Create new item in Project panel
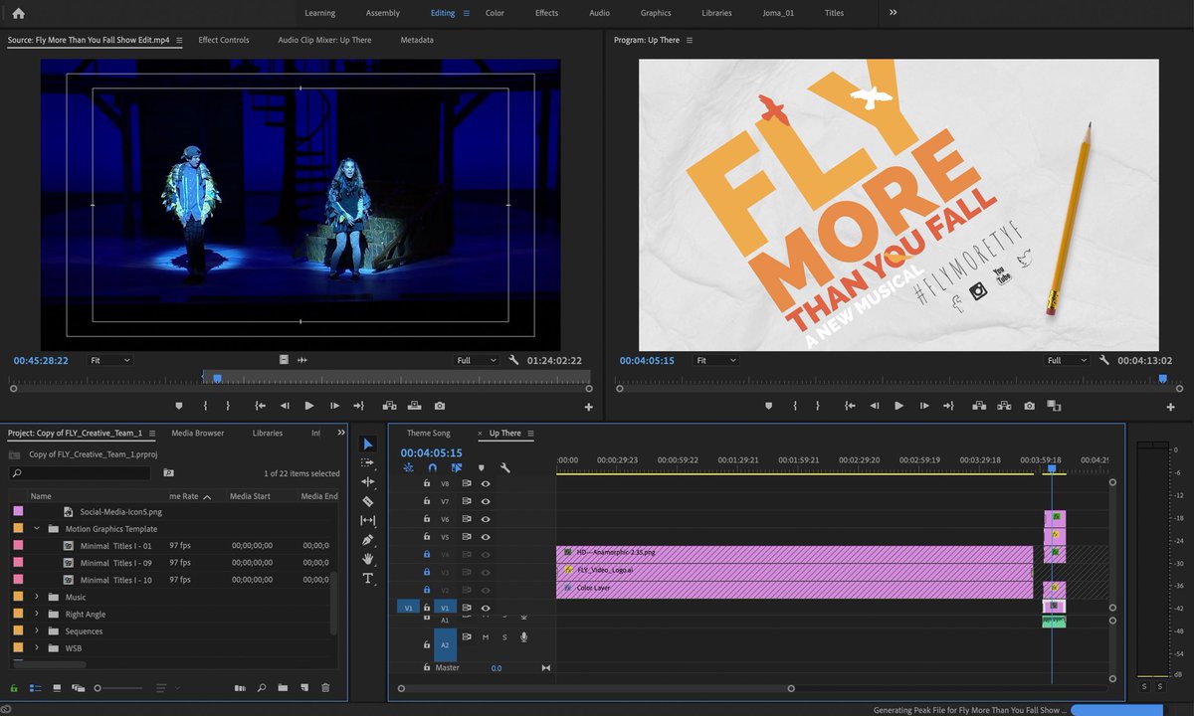This screenshot has height=716, width=1194. click(303, 688)
